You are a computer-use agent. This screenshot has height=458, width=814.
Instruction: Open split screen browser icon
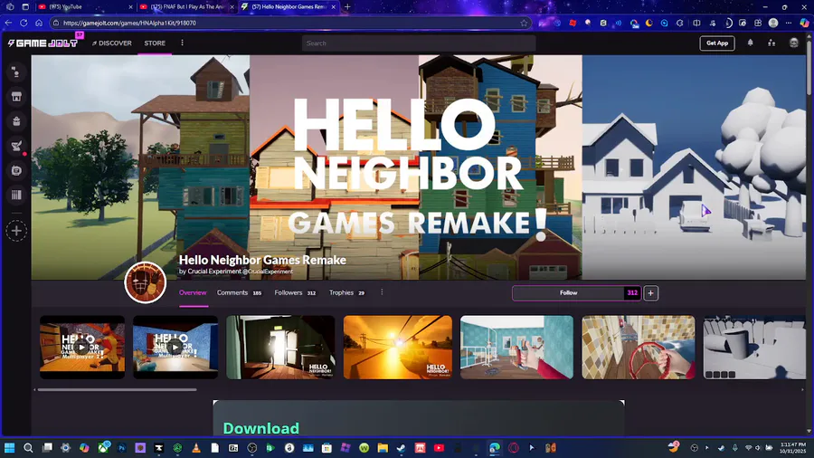click(x=696, y=23)
